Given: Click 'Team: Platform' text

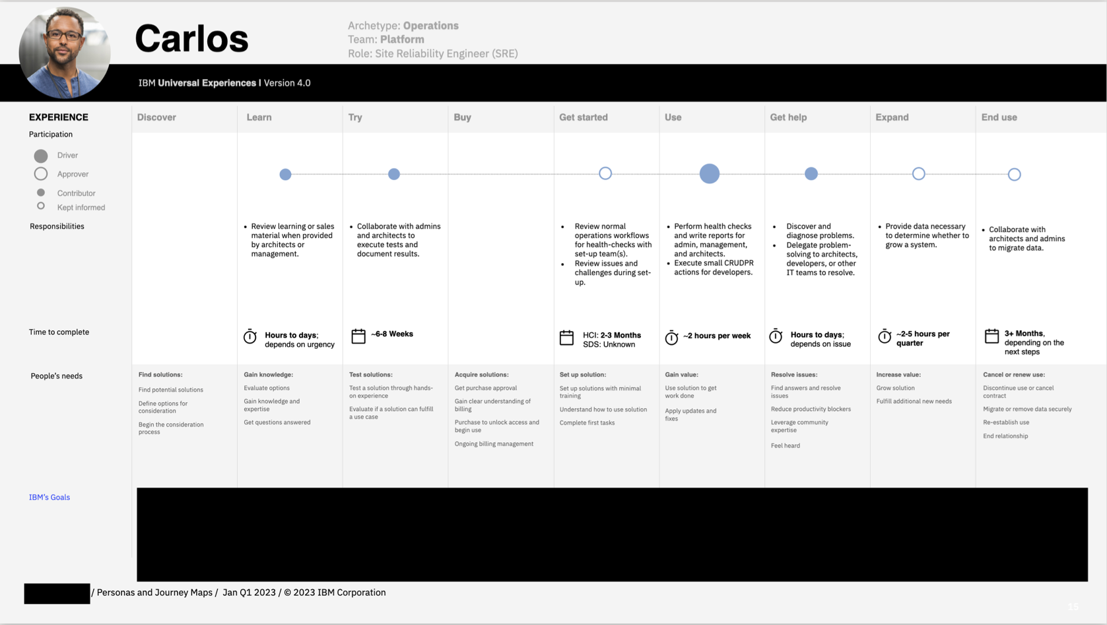Looking at the screenshot, I should point(386,39).
